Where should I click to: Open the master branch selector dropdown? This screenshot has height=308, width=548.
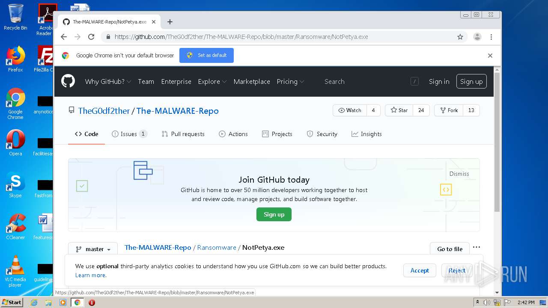pos(93,249)
